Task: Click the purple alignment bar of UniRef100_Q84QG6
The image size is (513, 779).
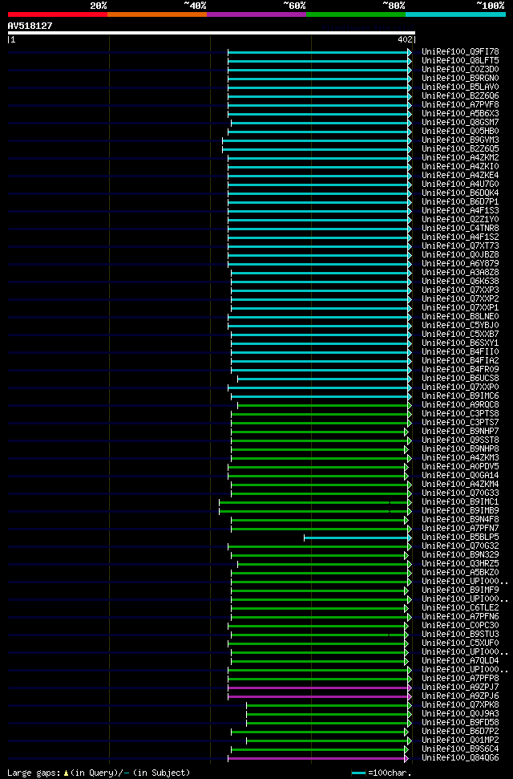Action: pyautogui.click(x=318, y=759)
